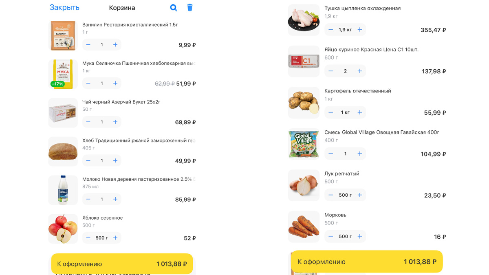
Task: Open the Картофель отечественный product image
Action: coord(304,102)
